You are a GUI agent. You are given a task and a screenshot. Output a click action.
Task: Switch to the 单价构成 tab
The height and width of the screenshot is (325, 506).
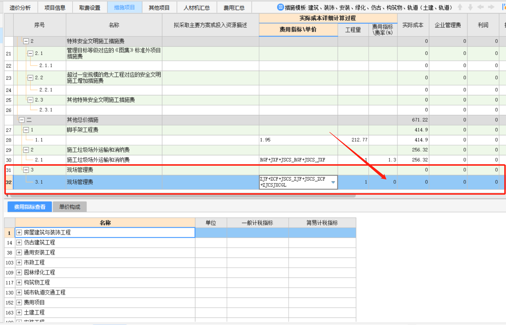[x=70, y=207]
